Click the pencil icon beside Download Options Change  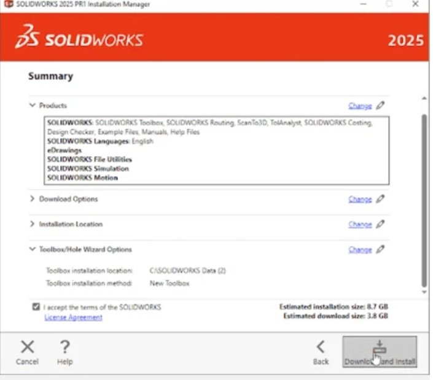(380, 199)
